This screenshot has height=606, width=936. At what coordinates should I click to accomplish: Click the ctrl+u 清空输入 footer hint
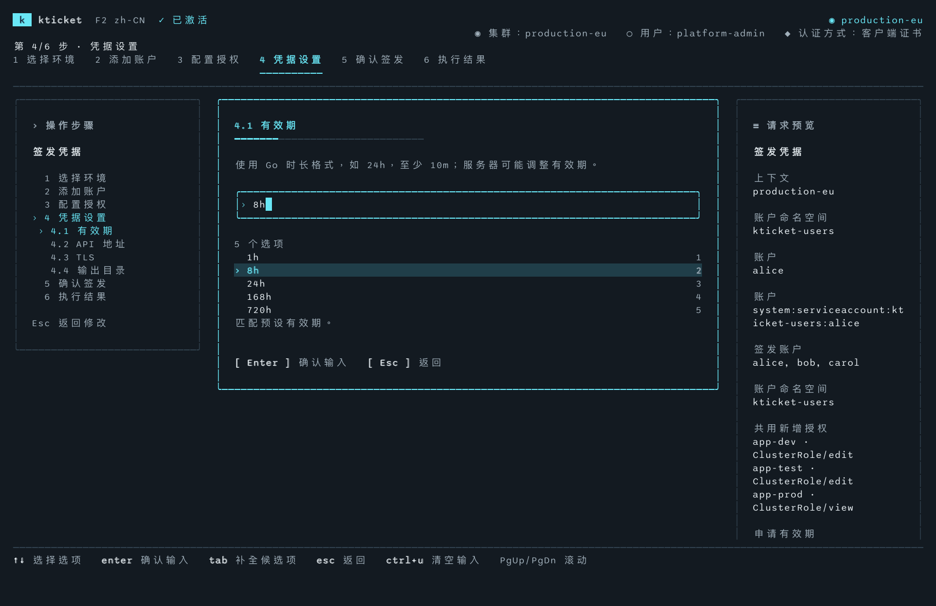pos(433,560)
